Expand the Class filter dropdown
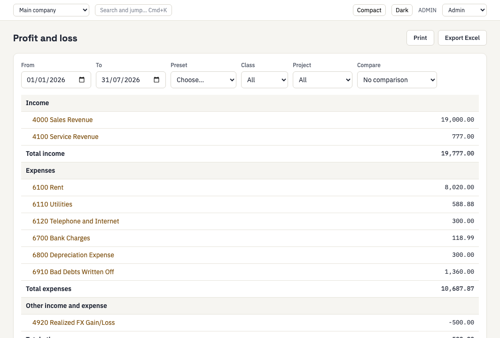This screenshot has height=338, width=500. [x=265, y=80]
